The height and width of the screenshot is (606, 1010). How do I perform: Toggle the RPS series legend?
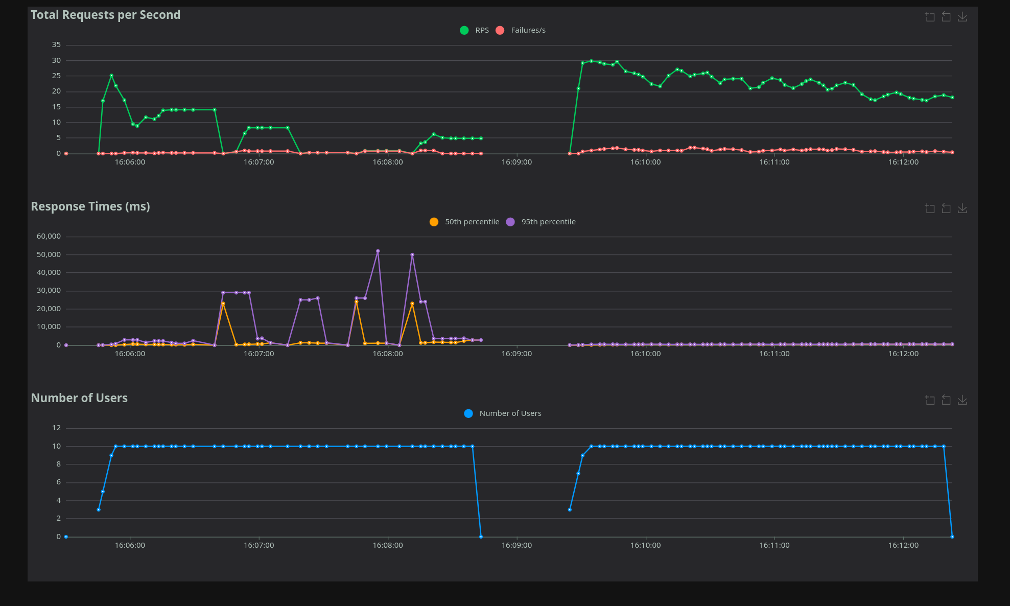coord(481,30)
